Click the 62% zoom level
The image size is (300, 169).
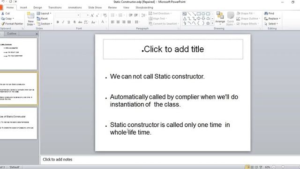(267, 167)
